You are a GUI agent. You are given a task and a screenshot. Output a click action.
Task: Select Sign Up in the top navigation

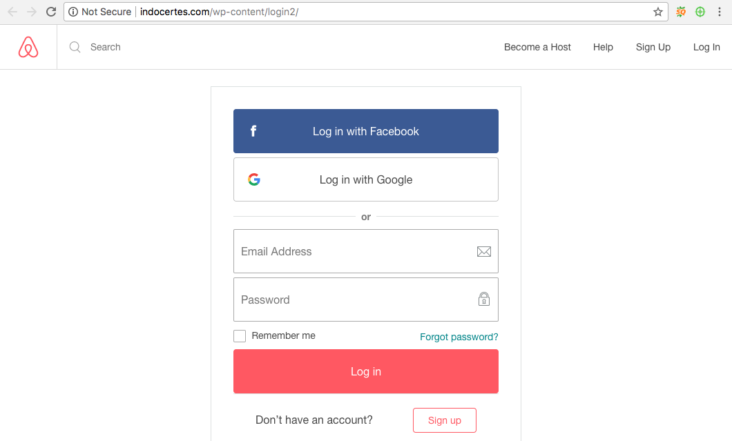[653, 47]
